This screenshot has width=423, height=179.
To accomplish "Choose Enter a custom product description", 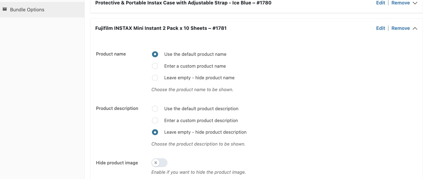I will point(155,120).
